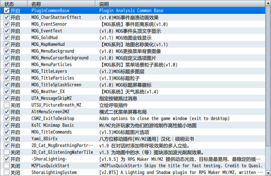Image resolution: width=271 pixels, height=176 pixels.
Task: Select the MOG_MenuParticles name
Action: 51,64
